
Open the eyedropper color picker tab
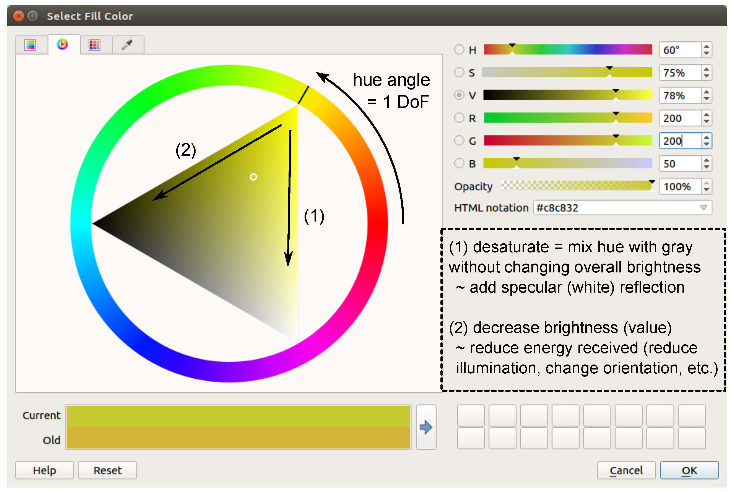click(x=128, y=45)
